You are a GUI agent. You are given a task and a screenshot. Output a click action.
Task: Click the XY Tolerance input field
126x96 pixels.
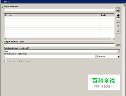pyautogui.click(x=50, y=57)
